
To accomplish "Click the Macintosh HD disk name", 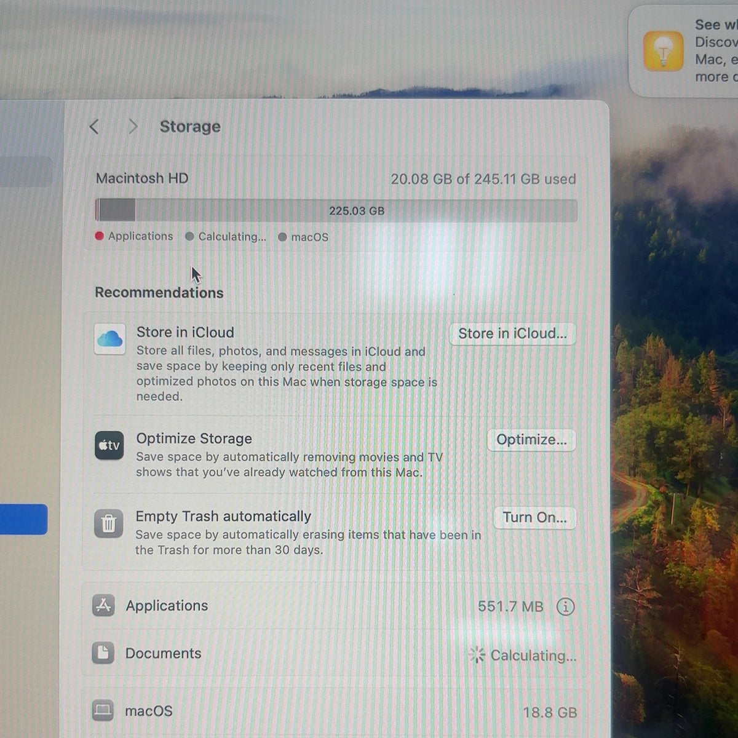I will coord(142,178).
